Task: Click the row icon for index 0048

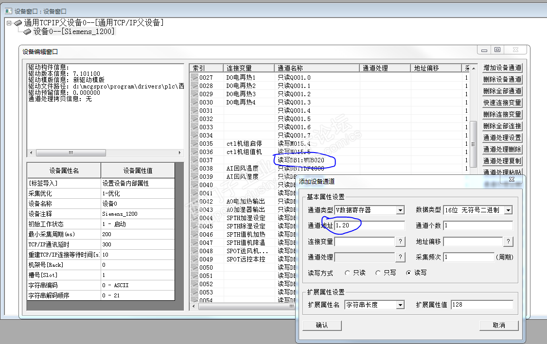Action: click(x=194, y=251)
